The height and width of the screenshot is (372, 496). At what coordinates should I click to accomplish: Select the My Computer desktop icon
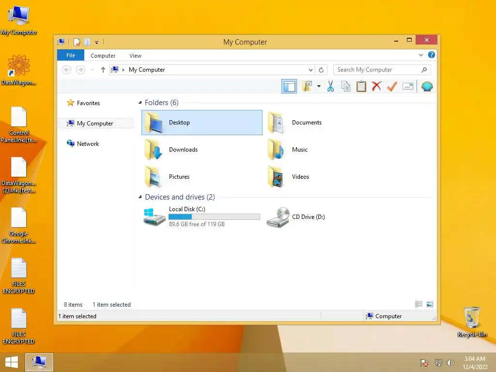pyautogui.click(x=19, y=19)
